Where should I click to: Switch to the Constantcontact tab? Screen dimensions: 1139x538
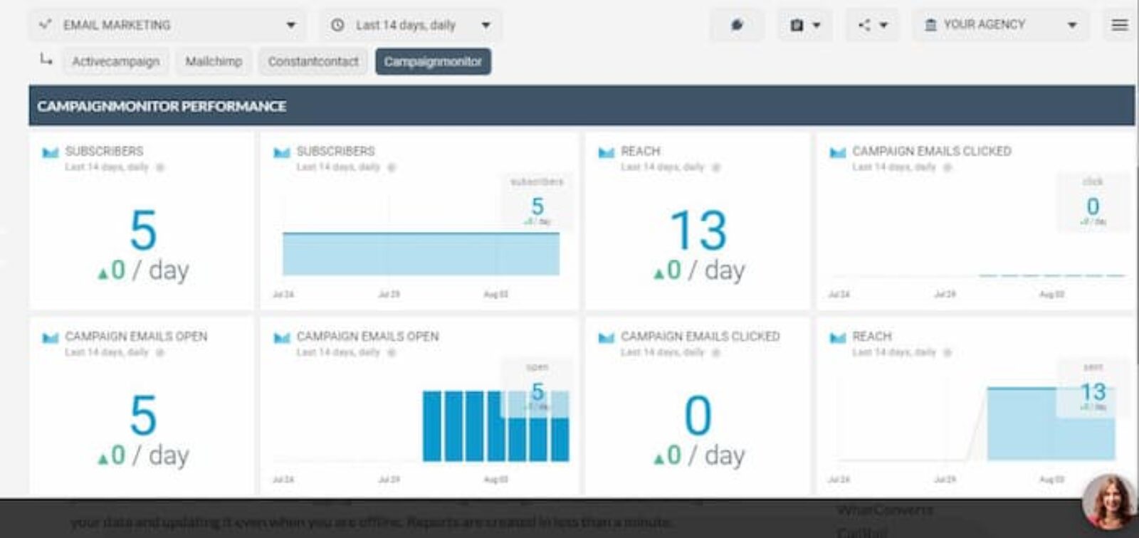tap(313, 61)
